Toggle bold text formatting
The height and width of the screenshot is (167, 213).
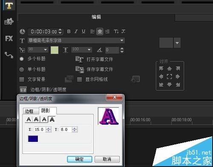(x=69, y=32)
